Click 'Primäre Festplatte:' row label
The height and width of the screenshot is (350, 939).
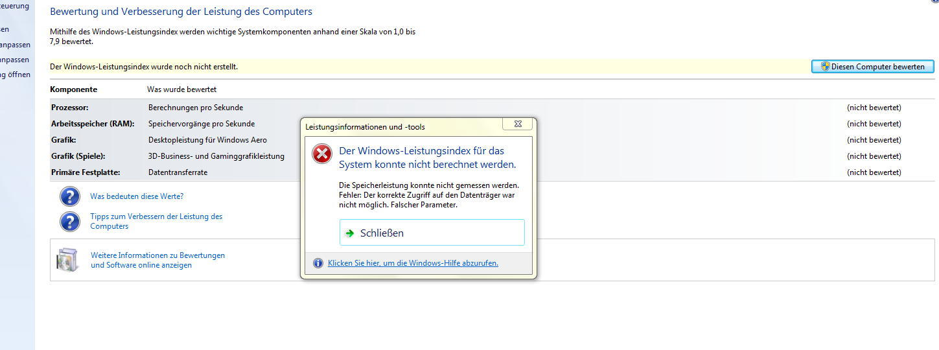86,172
